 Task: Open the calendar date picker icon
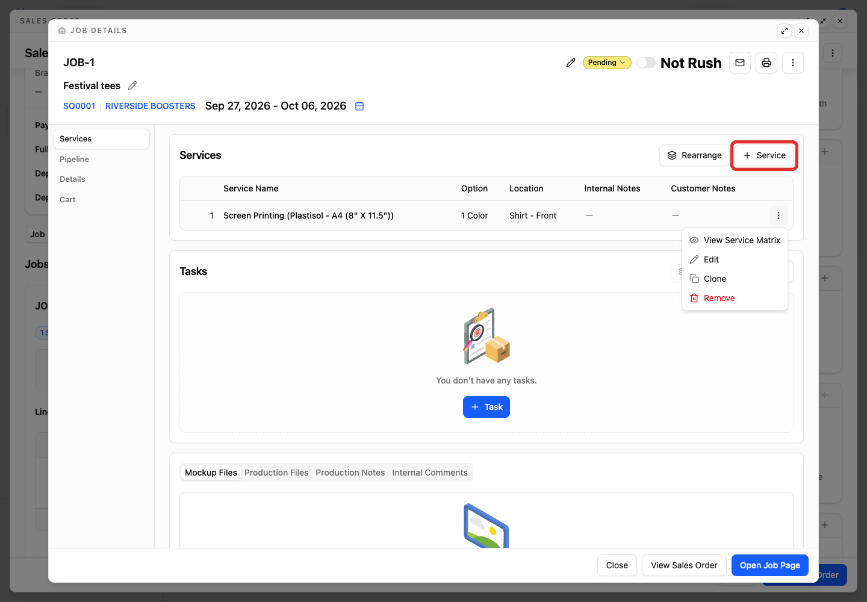359,106
